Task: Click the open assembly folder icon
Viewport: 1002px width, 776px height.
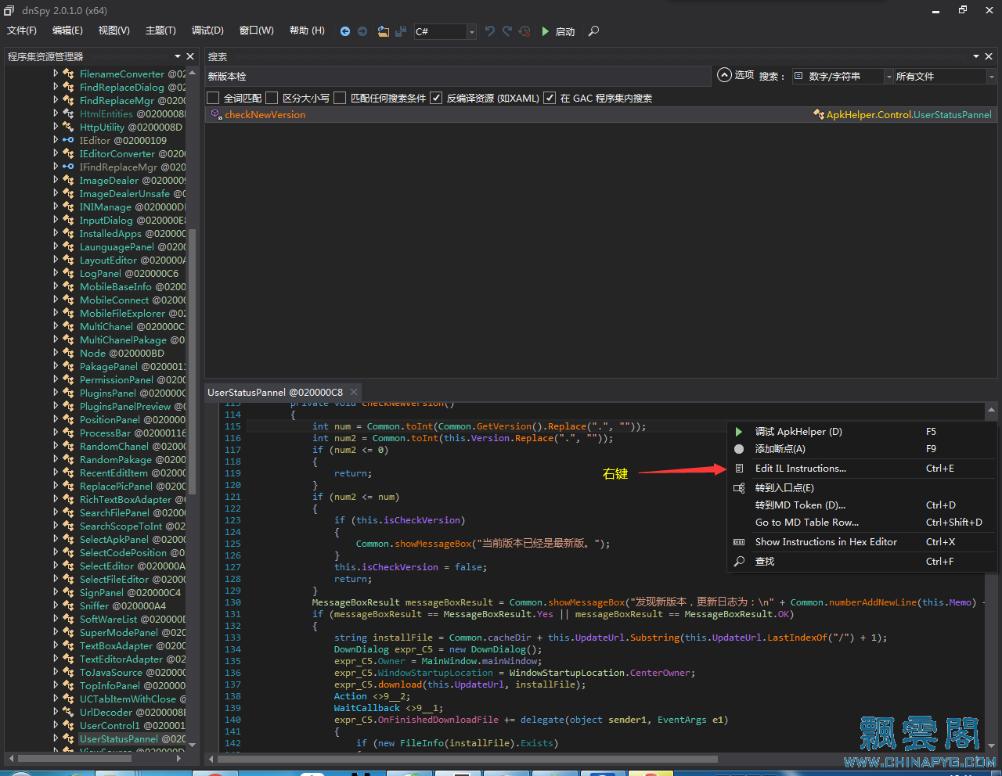Action: click(x=384, y=31)
